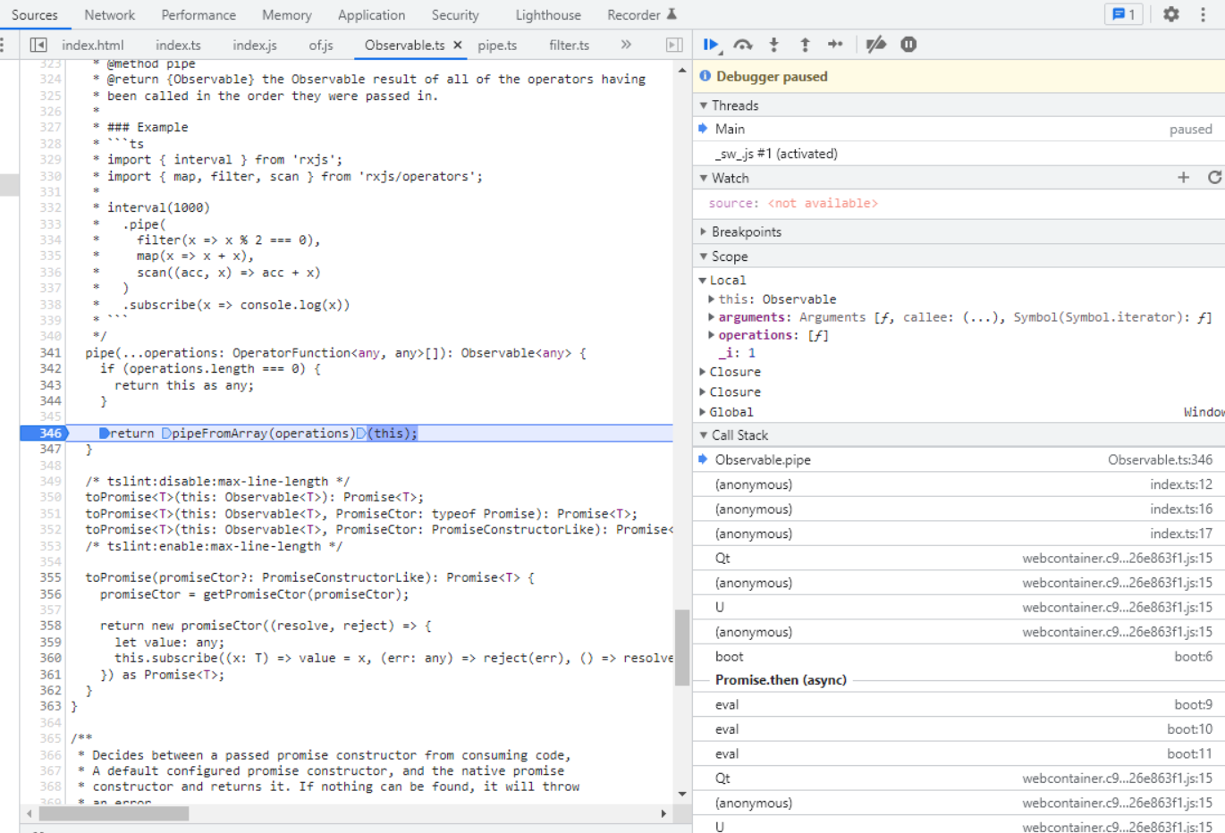This screenshot has width=1225, height=833.
Task: Select the boot call stack frame
Action: [x=959, y=657]
